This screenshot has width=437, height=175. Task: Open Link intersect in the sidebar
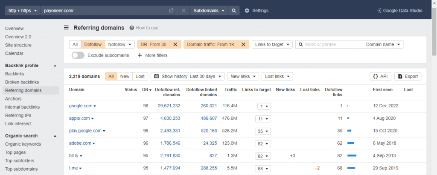[18, 123]
